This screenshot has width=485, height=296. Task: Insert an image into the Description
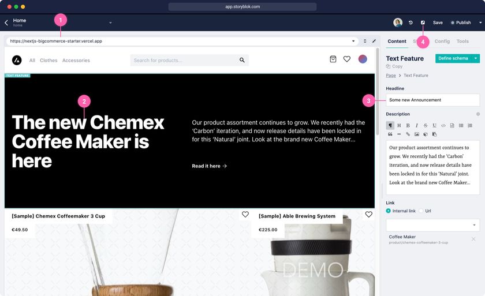[x=417, y=134]
